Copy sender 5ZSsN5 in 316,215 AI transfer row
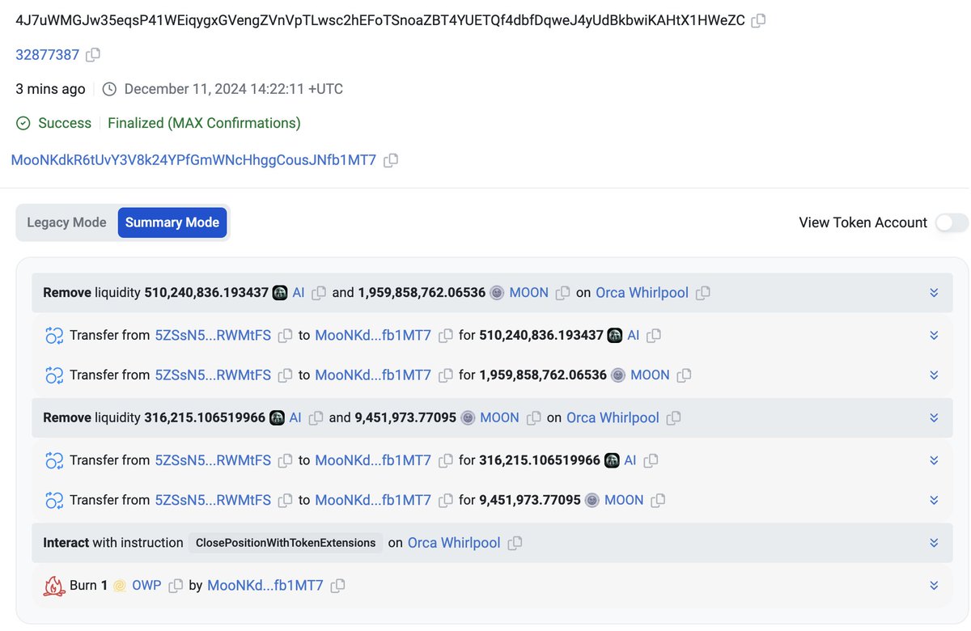The height and width of the screenshot is (631, 971). (285, 460)
